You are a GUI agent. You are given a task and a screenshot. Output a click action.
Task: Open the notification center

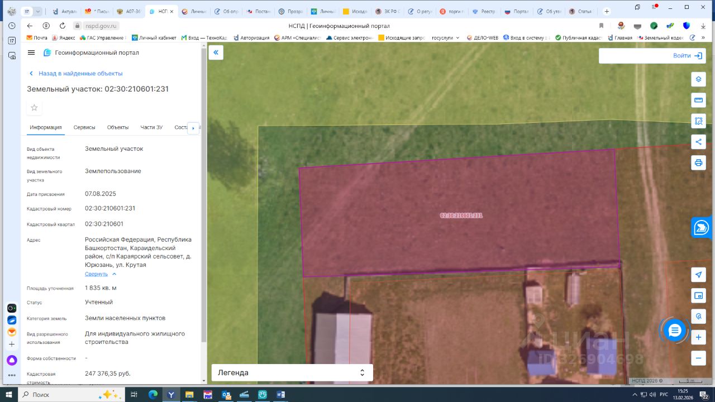click(x=705, y=395)
